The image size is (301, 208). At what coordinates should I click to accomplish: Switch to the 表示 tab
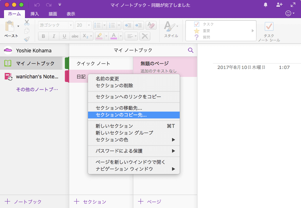pos(71,14)
